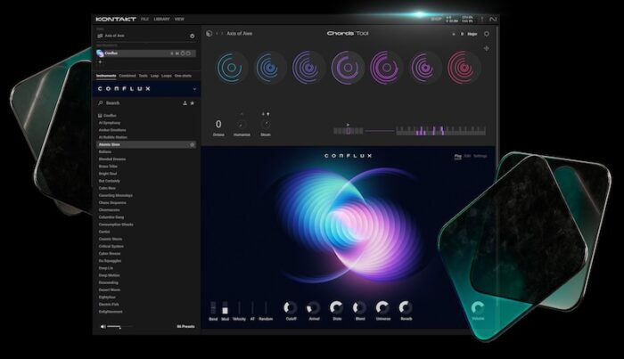This screenshot has height=359, width=624.
Task: Click the Humanize knob in Chords Tool
Action: 242,124
